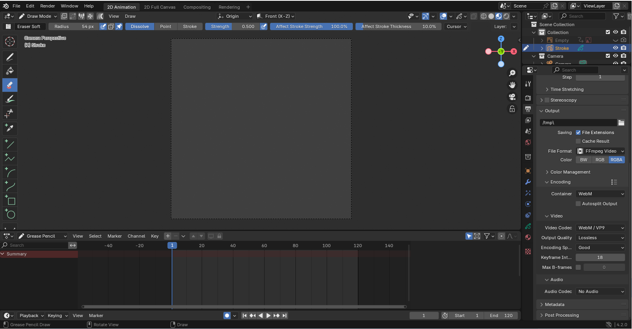Select the Point eraser mode button
632x329 pixels.
[x=166, y=26]
